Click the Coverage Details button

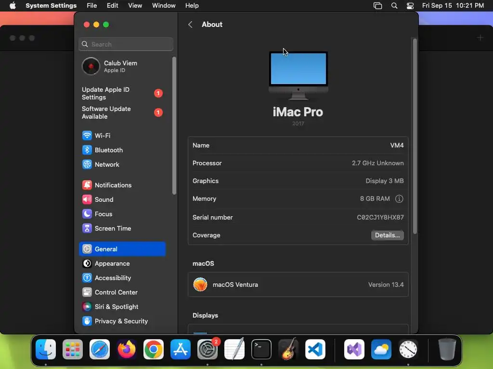coord(388,235)
